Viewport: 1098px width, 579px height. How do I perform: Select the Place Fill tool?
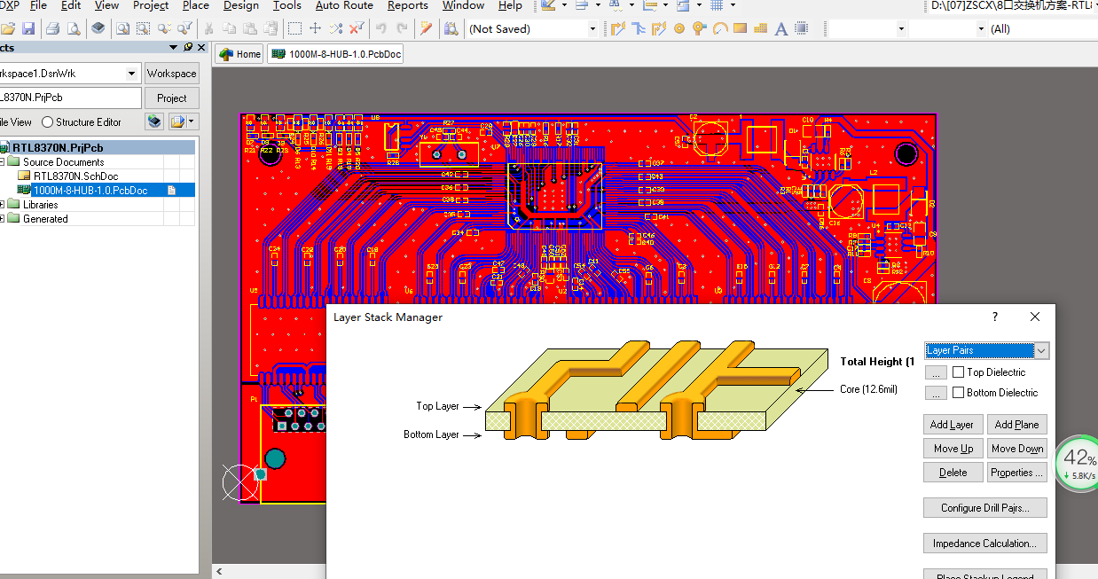[x=741, y=28]
